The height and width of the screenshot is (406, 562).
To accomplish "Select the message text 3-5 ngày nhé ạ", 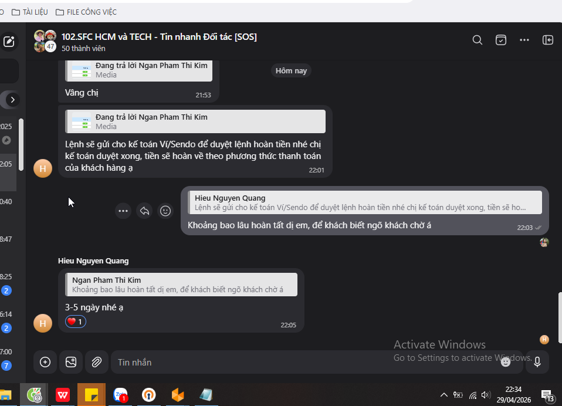I will coord(94,307).
